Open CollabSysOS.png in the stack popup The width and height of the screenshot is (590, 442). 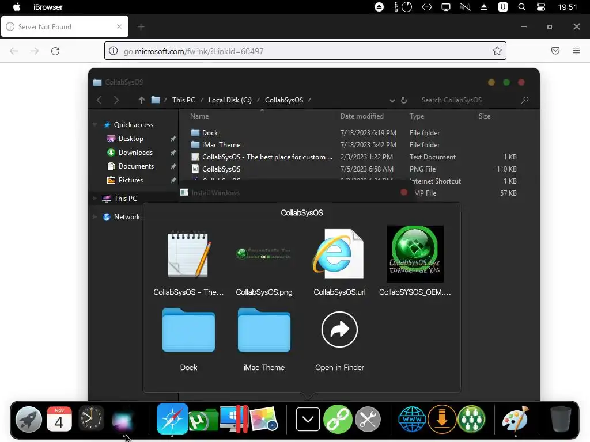point(264,262)
